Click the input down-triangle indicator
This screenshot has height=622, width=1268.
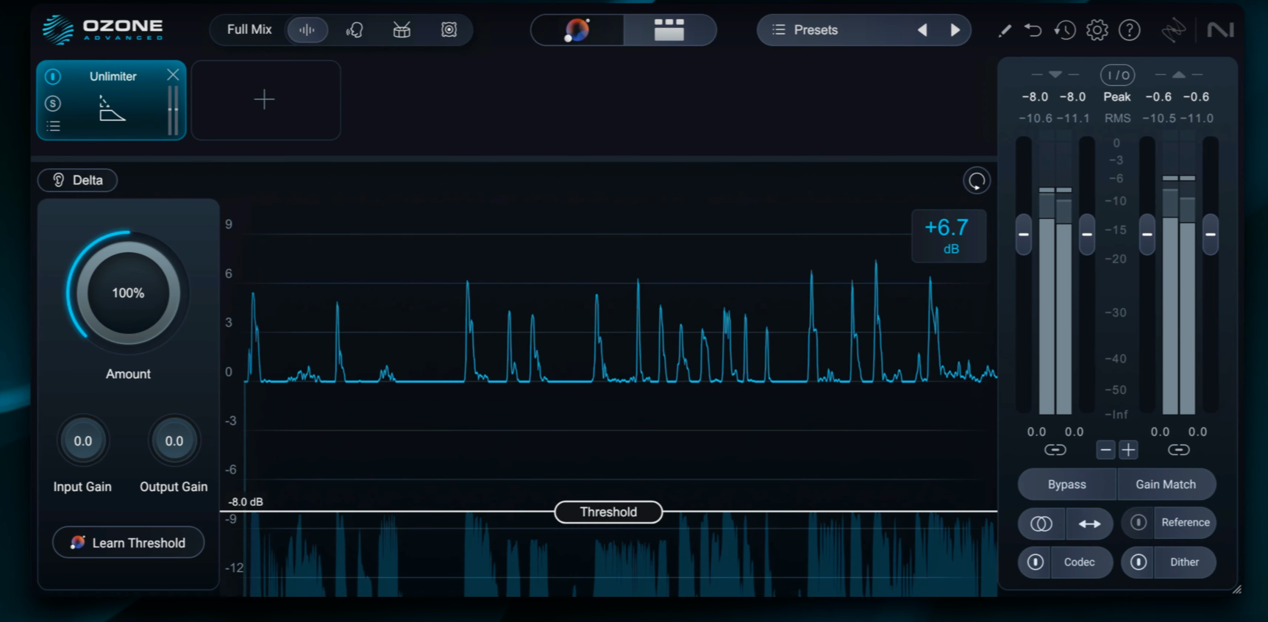(1055, 74)
